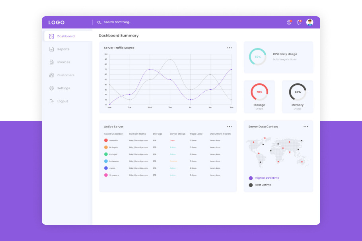Click the Storage 70% usage ring
362x241 pixels.
259,92
